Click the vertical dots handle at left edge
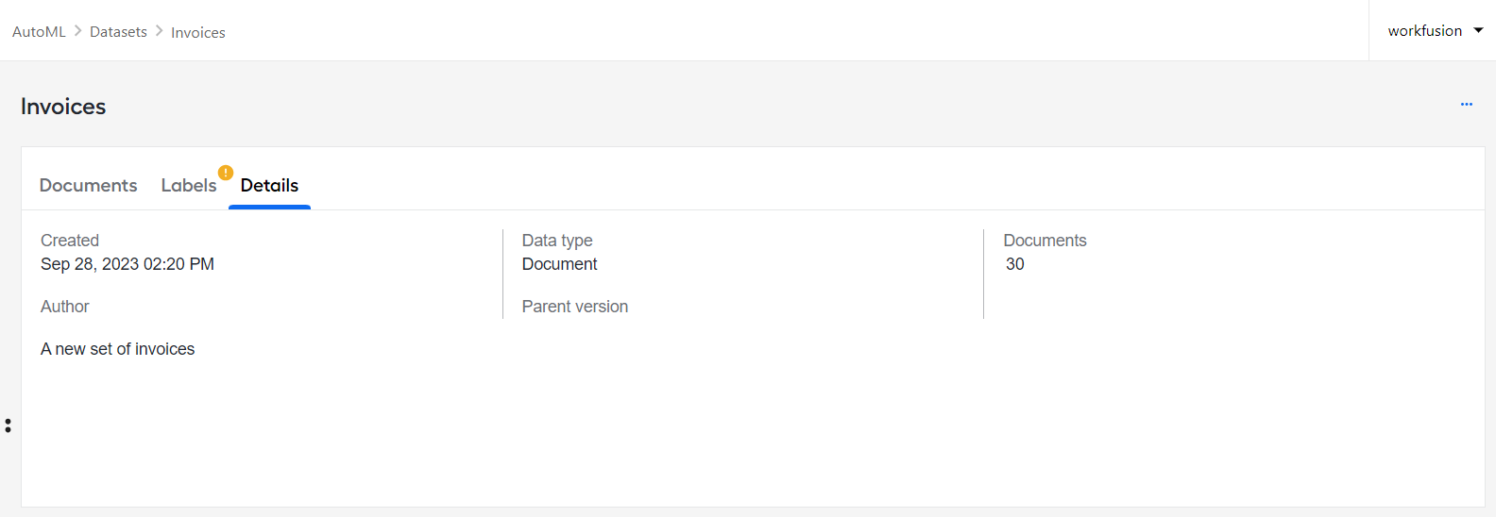The image size is (1496, 517). pyautogui.click(x=8, y=425)
